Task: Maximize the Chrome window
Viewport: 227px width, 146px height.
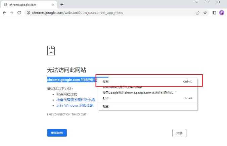Action: click(x=218, y=2)
